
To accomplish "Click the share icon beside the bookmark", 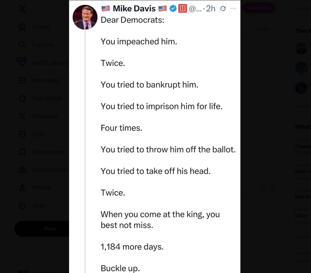I will click(272, 188).
